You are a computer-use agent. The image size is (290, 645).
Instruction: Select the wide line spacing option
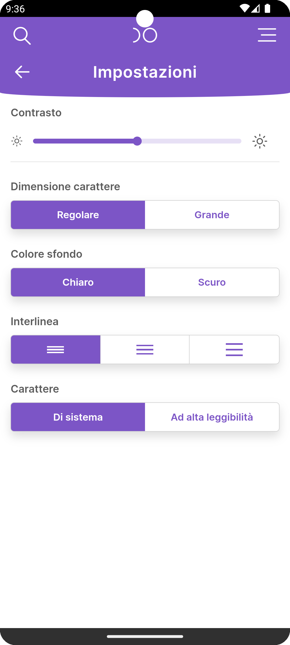pyautogui.click(x=234, y=349)
